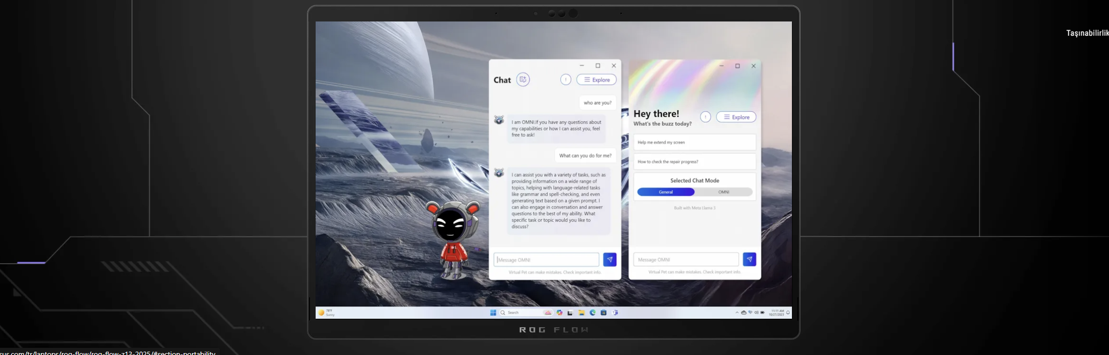This screenshot has width=1109, height=355.
Task: Click the Taşınabilirlik navigation link
Action: (x=1087, y=33)
